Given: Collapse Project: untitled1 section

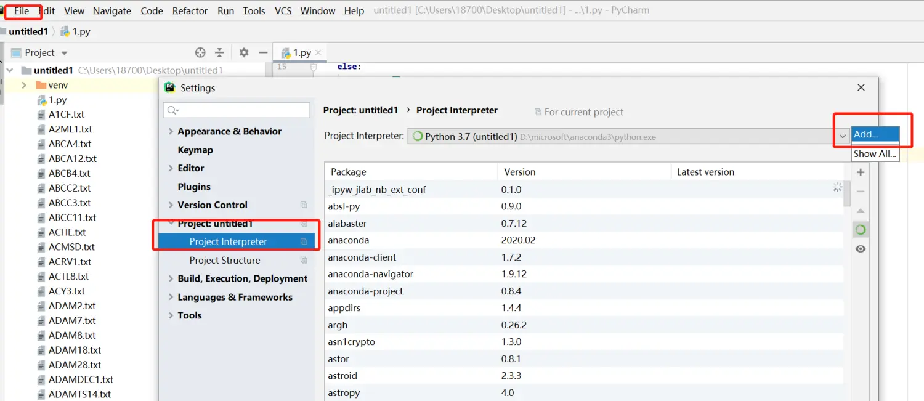Looking at the screenshot, I should (171, 224).
